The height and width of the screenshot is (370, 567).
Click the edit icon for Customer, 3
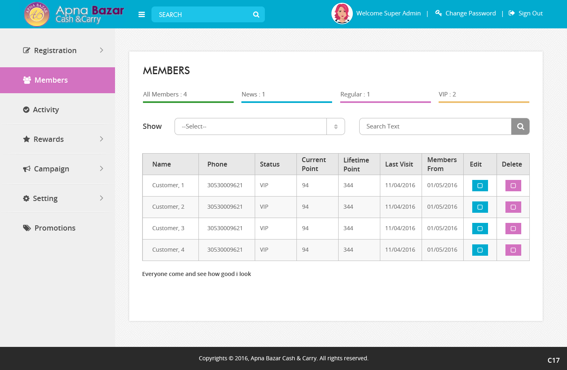480,229
